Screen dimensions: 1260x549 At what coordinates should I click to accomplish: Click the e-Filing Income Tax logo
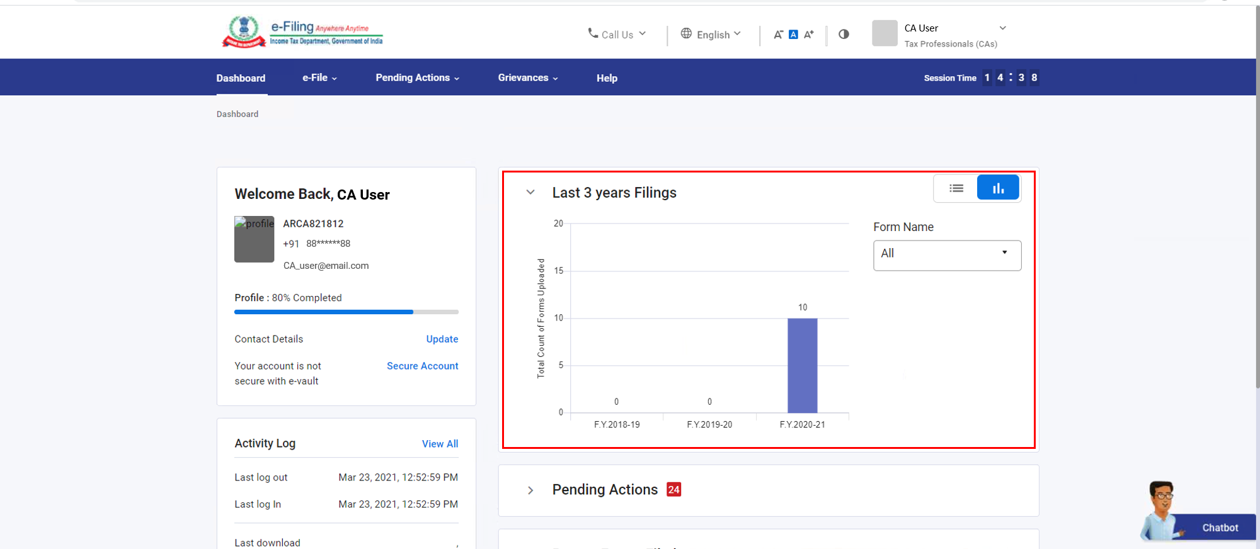[302, 32]
